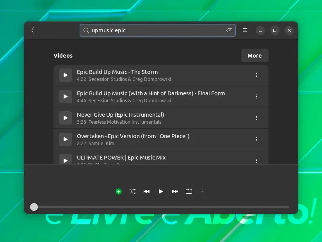Play the Final Form track
The height and width of the screenshot is (242, 322).
(x=66, y=96)
